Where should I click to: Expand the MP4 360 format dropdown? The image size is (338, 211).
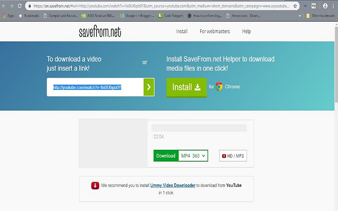pos(193,156)
